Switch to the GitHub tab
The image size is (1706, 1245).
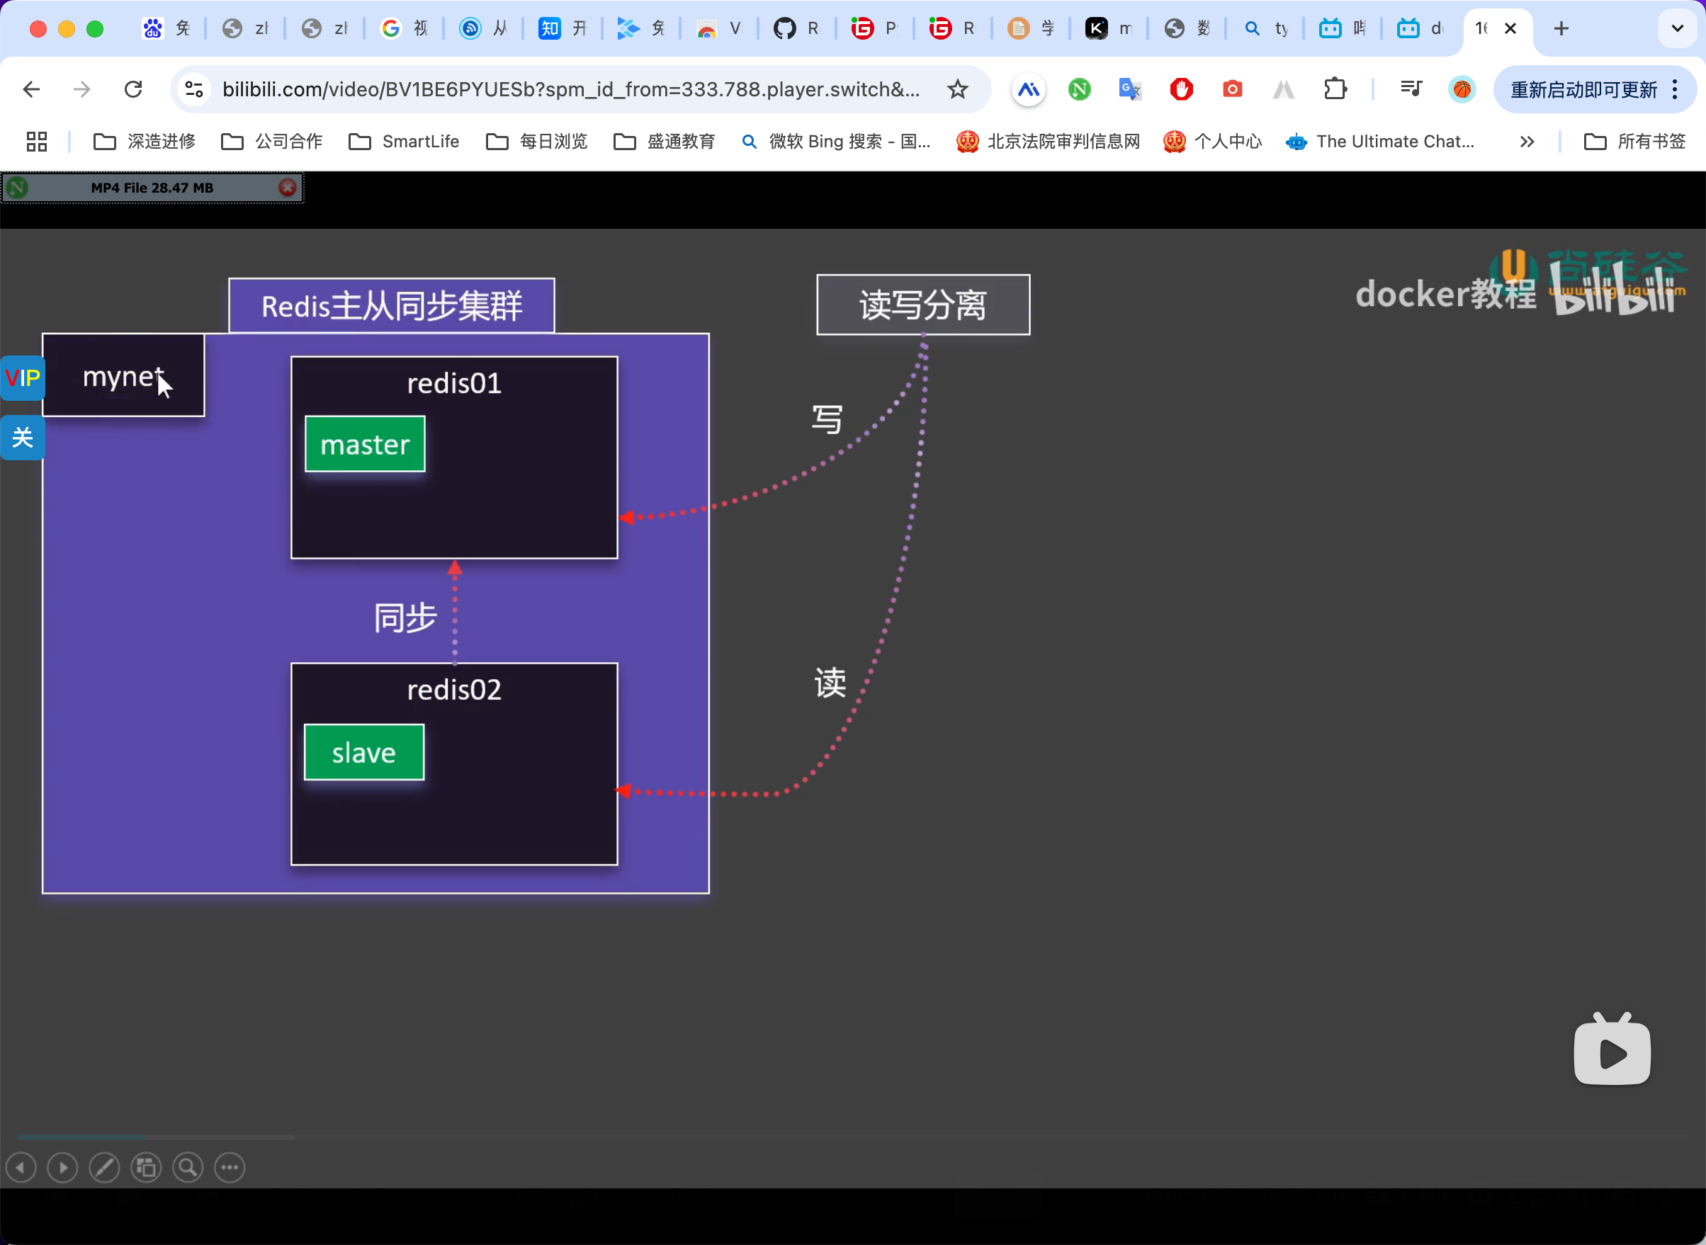796,28
